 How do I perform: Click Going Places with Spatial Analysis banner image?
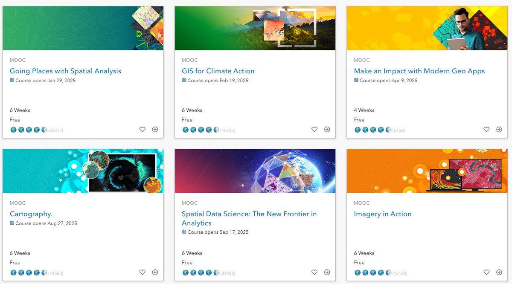(83, 28)
